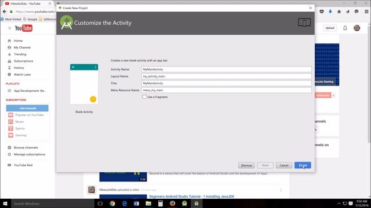Click the Firefox Pocket icon
Image resolution: width=371 pixels, height=208 pixels.
[x=322, y=12]
